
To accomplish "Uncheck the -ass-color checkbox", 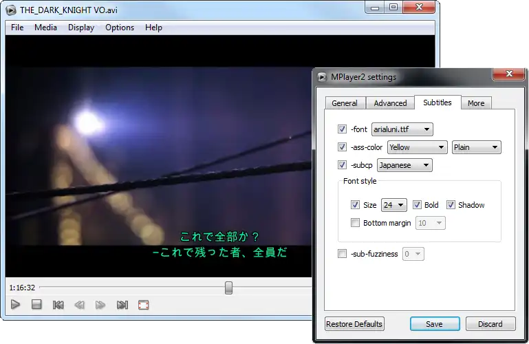I will point(342,147).
